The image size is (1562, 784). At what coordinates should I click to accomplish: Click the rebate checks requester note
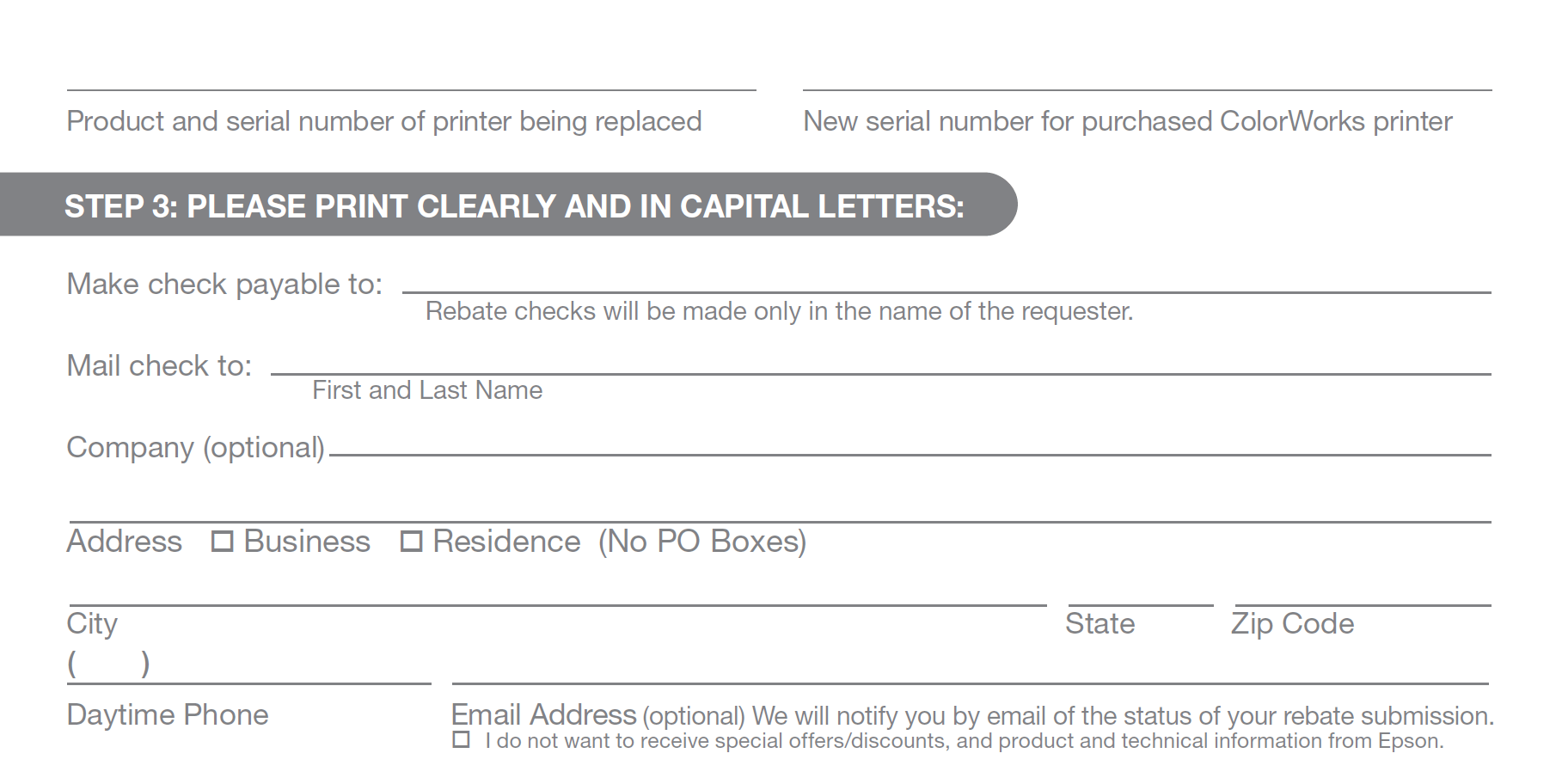780,311
